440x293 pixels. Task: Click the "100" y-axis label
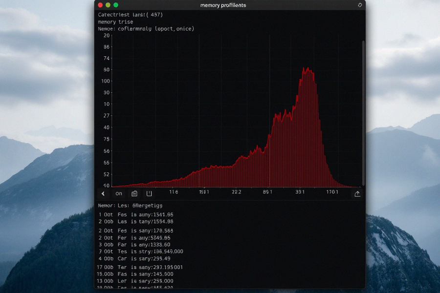[x=106, y=81]
